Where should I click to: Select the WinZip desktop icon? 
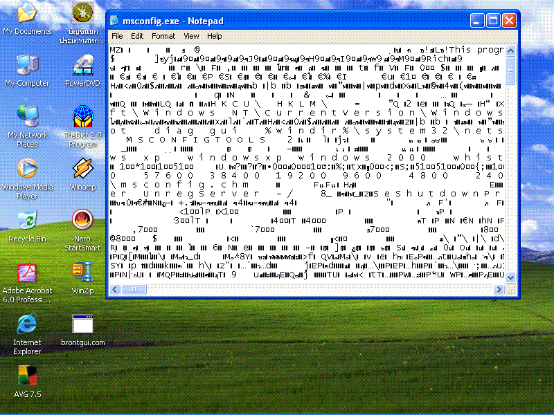(x=82, y=278)
